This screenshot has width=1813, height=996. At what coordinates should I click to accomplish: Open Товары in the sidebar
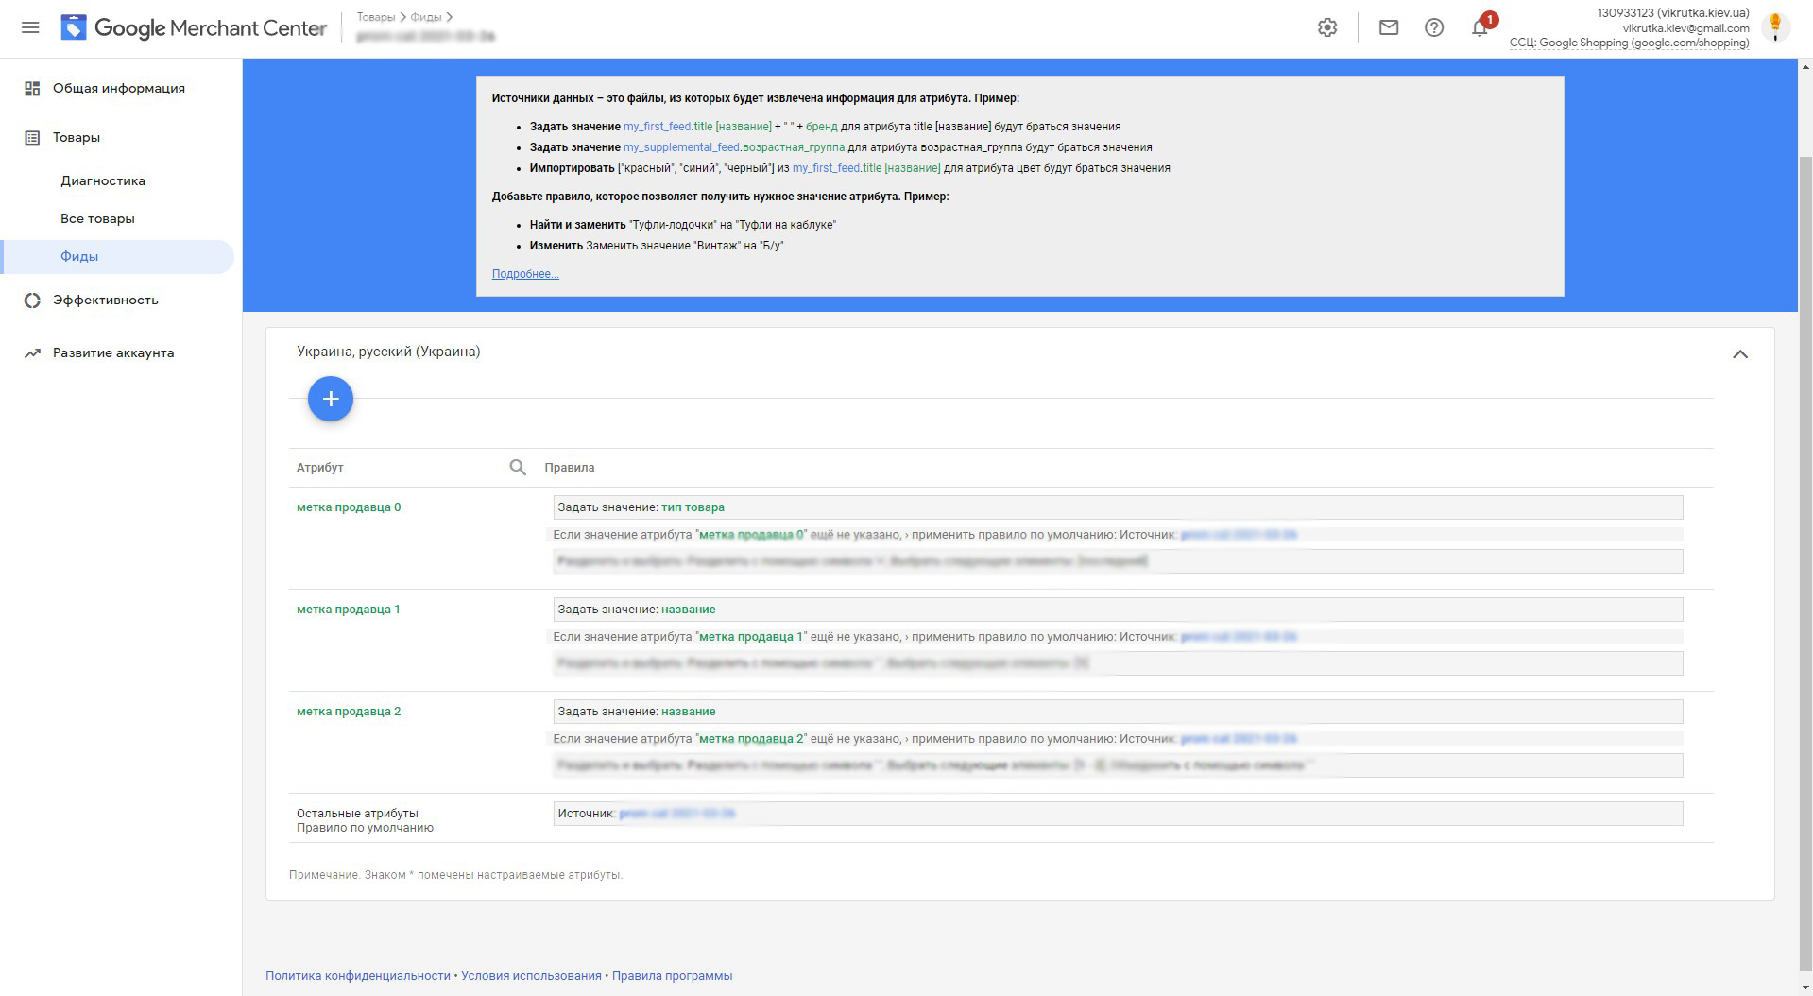[77, 138]
